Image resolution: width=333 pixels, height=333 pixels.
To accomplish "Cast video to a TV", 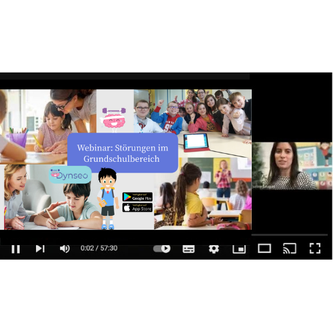I will [x=290, y=248].
